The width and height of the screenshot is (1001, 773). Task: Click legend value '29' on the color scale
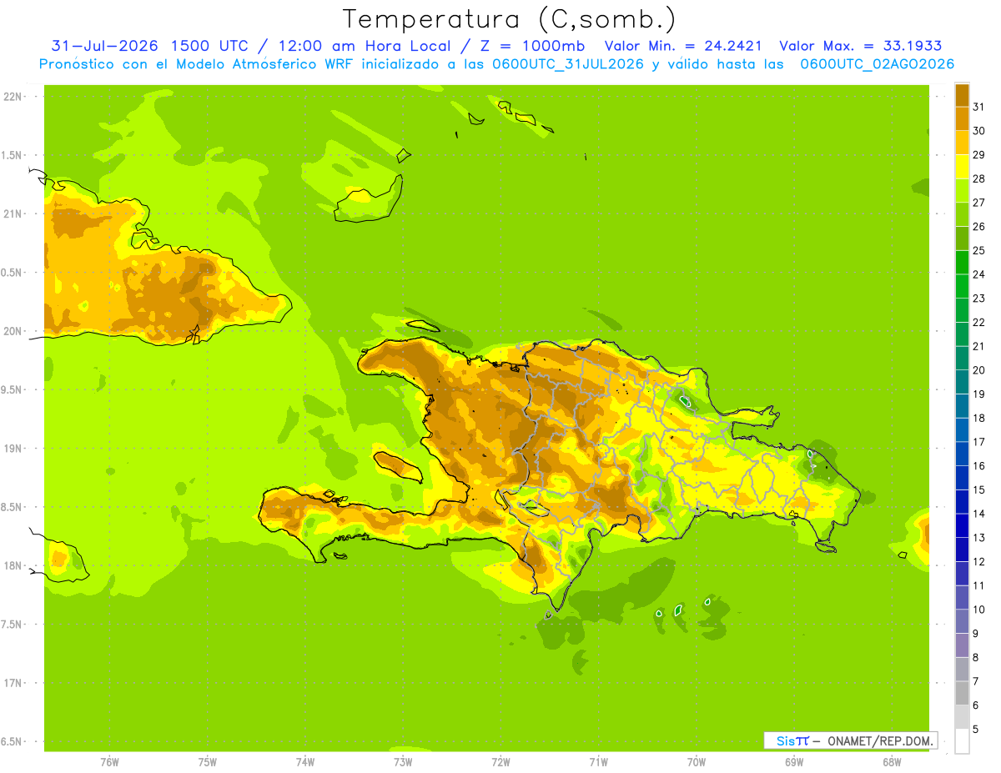tap(978, 154)
